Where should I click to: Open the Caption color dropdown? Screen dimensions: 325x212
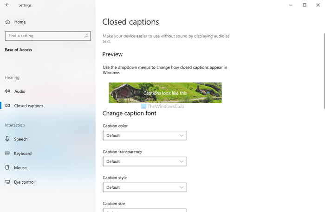click(144, 135)
